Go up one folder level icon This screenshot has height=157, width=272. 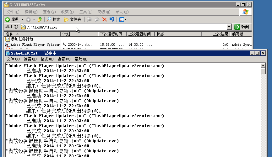coord(40,19)
